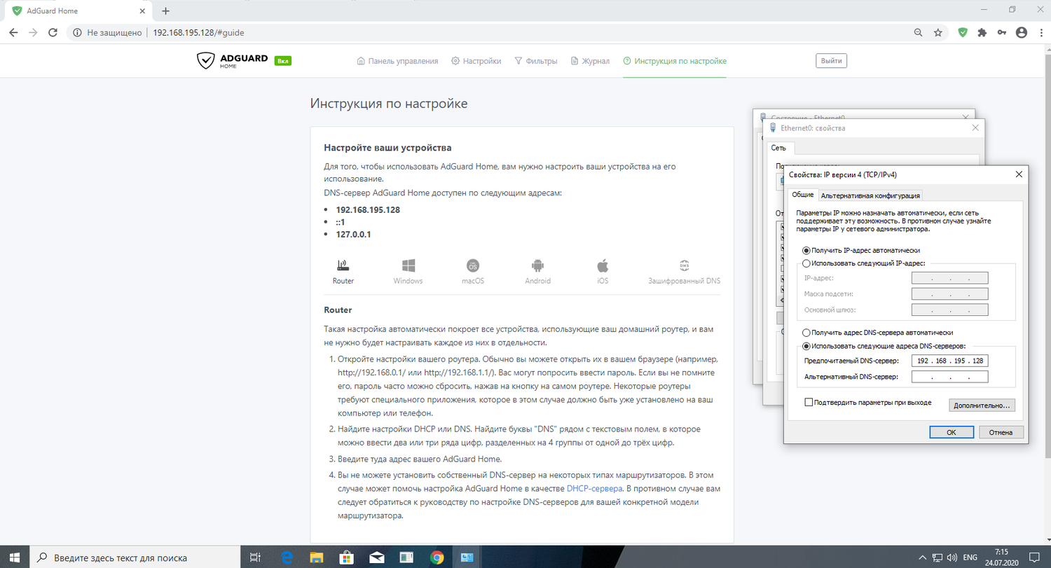Open "Настройки" in the AdGuard navigation
This screenshot has height=568, width=1051.
click(476, 61)
